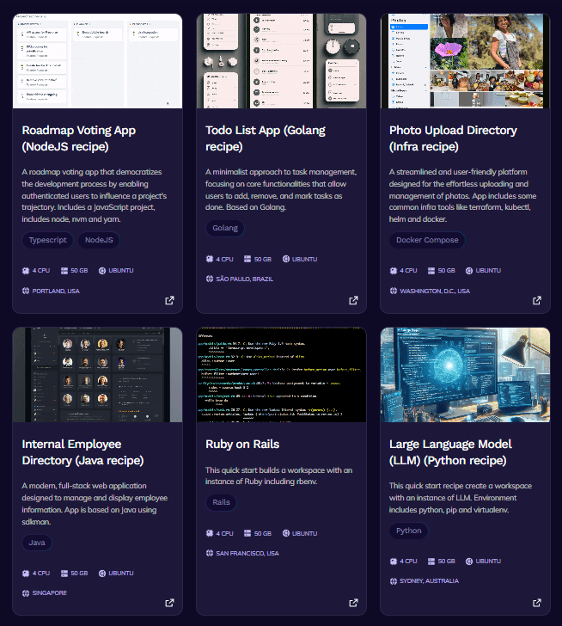Open external link on Large Language Model card
The image size is (562, 626).
[x=537, y=603]
